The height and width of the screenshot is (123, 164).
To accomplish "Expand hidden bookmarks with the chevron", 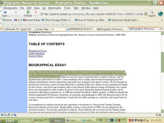I will pos(162,20).
